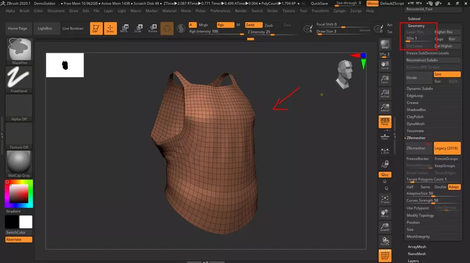
Task: Collapse the Geometry section
Action: 416,26
